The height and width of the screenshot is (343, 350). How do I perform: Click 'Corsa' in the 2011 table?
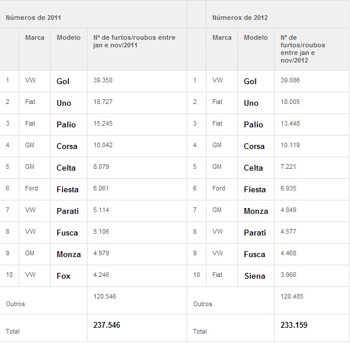click(67, 147)
